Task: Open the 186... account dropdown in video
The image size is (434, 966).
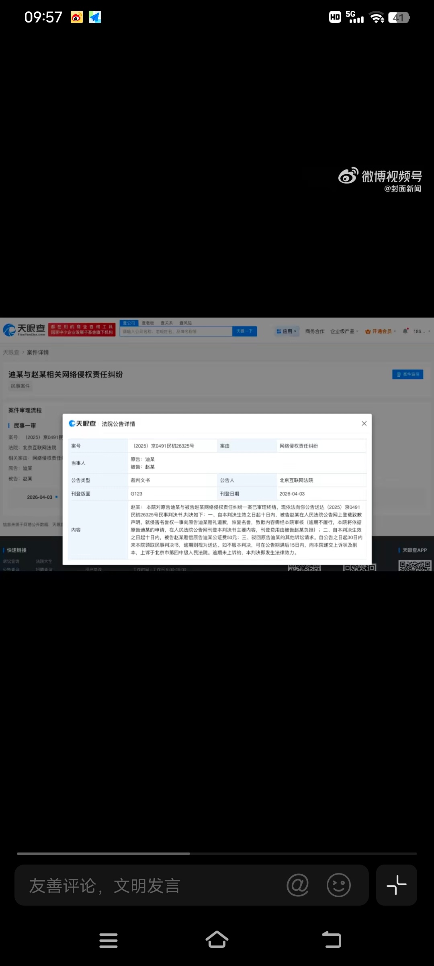Action: click(422, 331)
